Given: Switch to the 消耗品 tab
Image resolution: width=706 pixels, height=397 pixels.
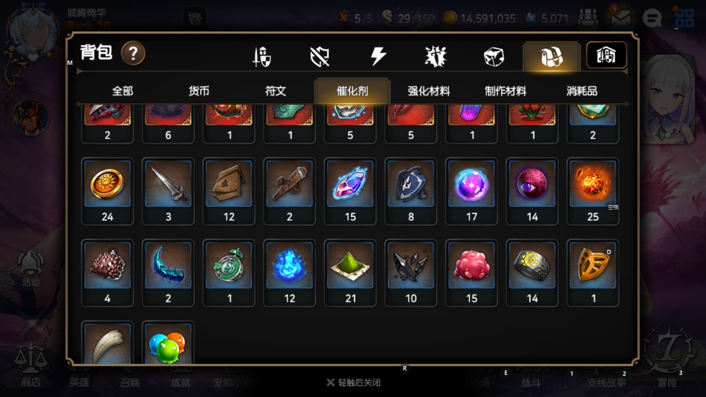Looking at the screenshot, I should point(582,91).
